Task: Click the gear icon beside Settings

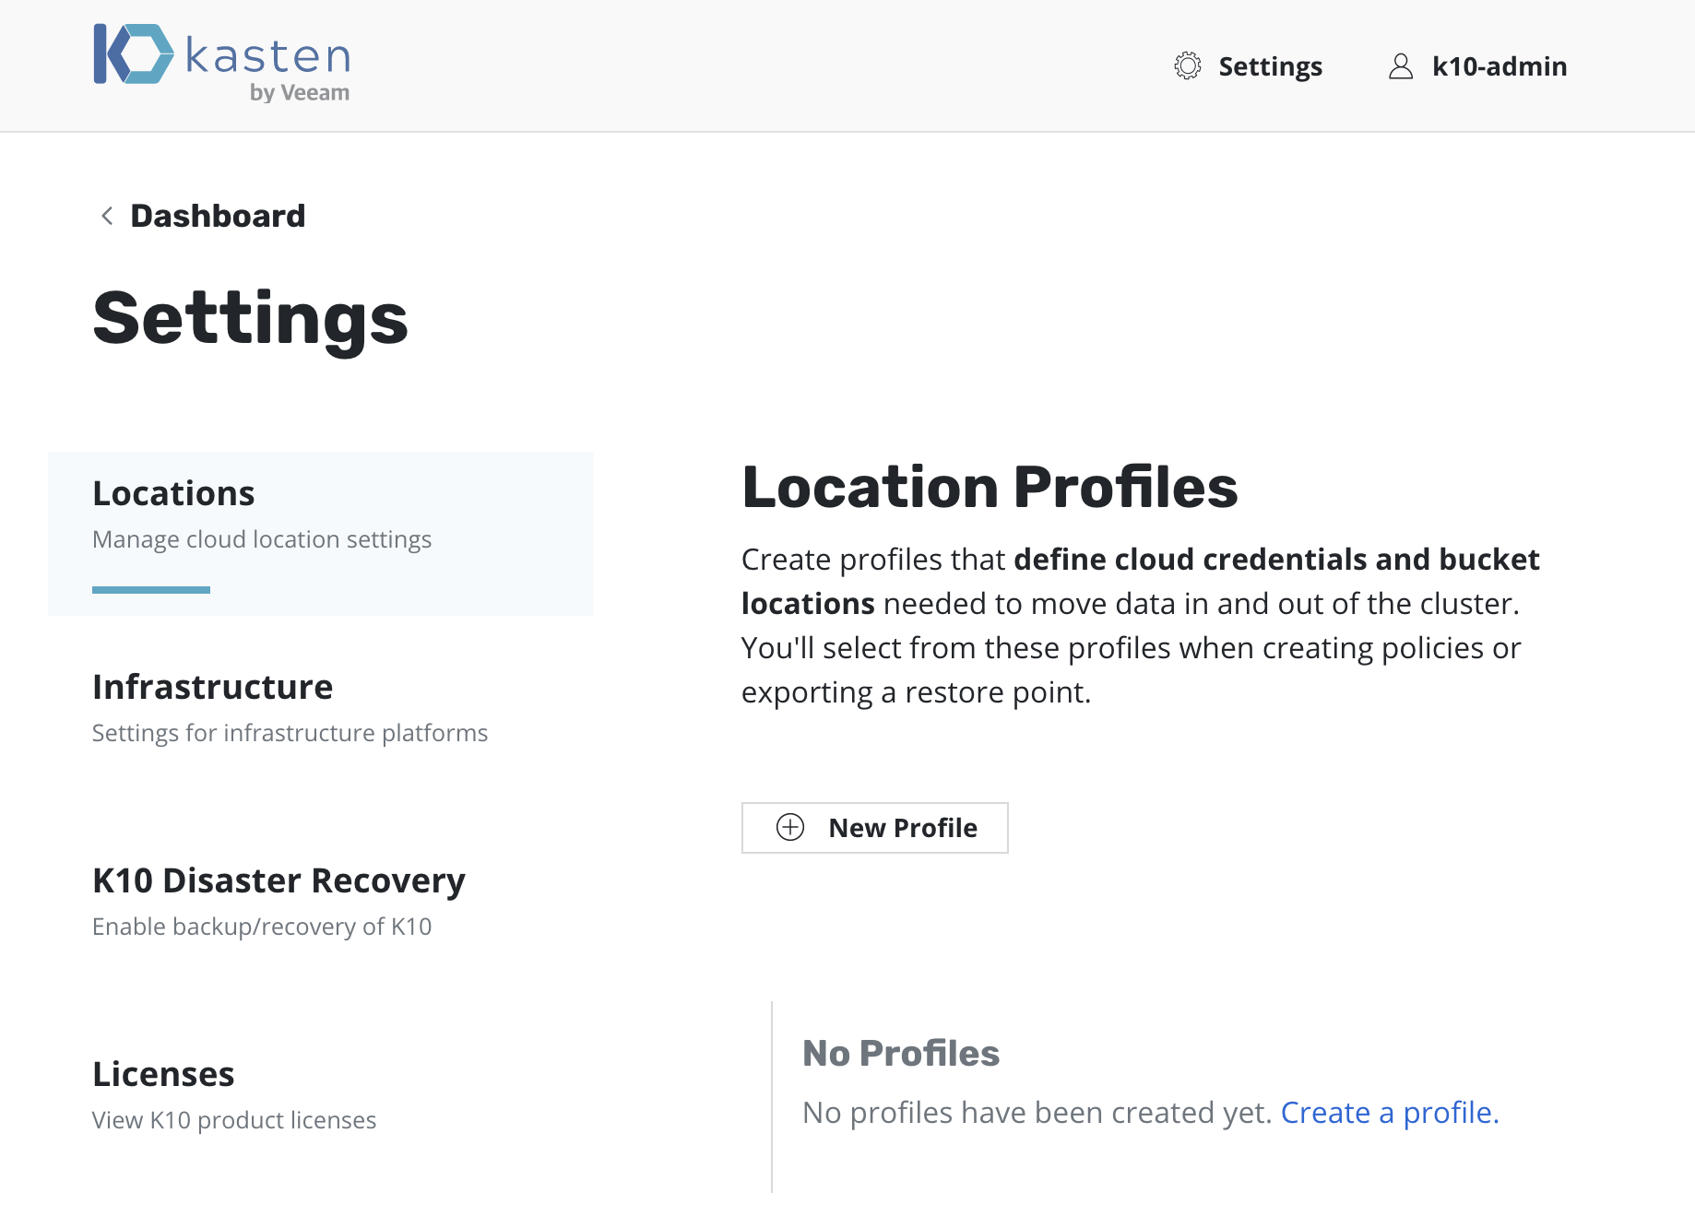Action: click(x=1187, y=66)
